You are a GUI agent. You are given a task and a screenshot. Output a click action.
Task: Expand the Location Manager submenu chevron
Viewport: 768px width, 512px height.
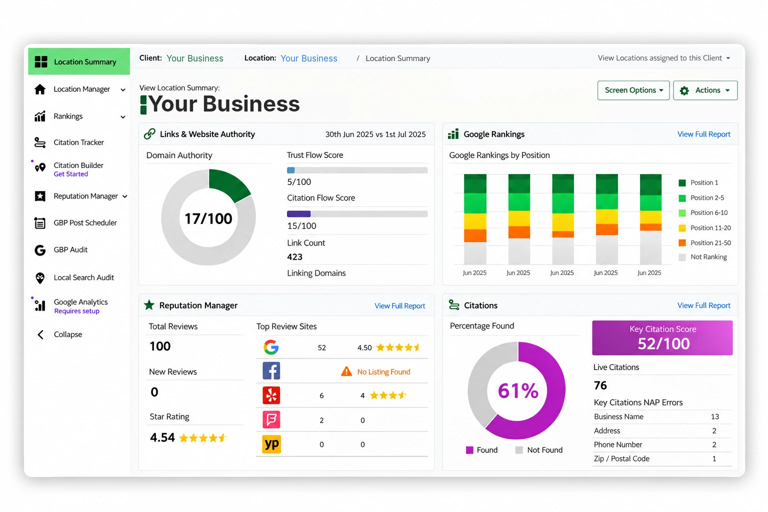[123, 90]
